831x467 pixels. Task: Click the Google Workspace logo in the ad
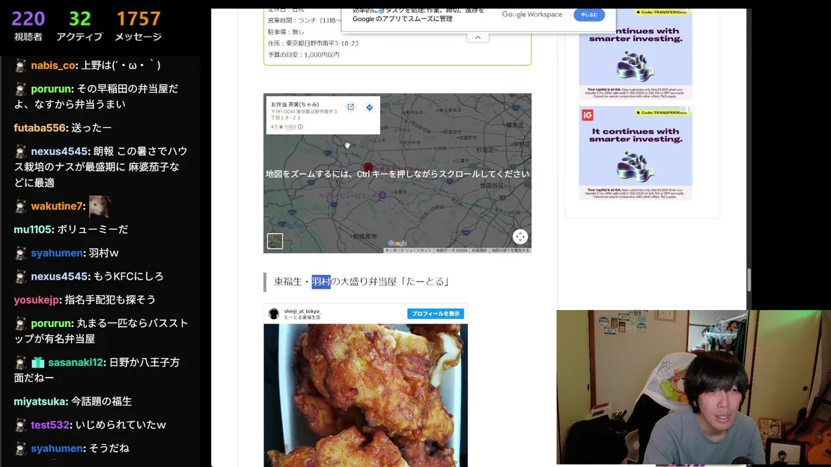[532, 14]
